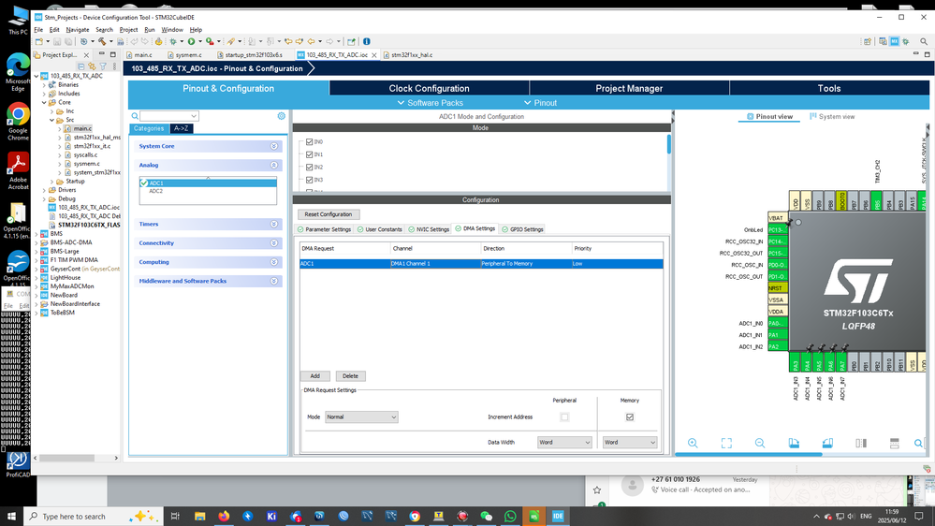Click the fit-to-screen pinout icon
The width and height of the screenshot is (935, 526).
726,443
